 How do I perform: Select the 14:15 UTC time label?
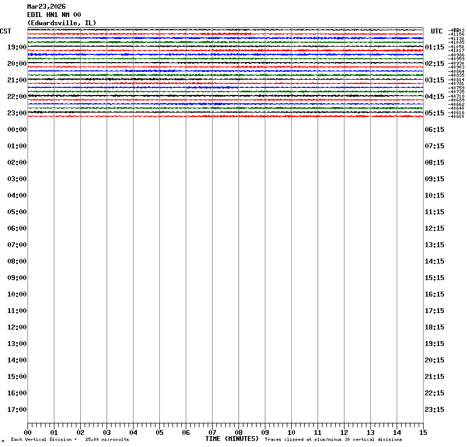435,261
